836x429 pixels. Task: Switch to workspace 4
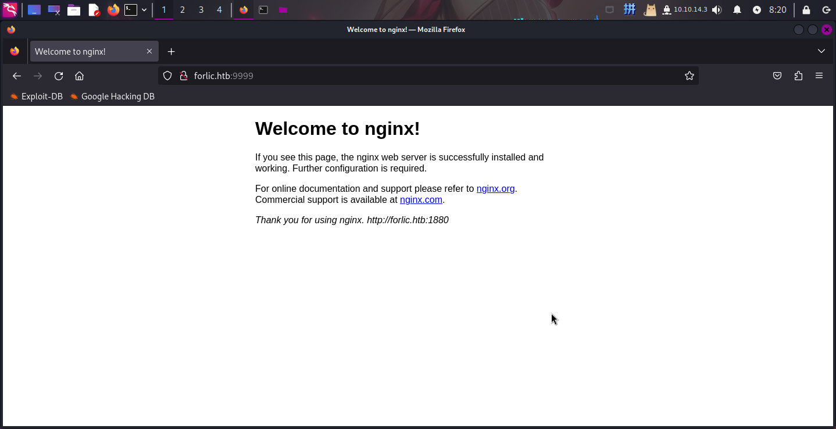pyautogui.click(x=219, y=10)
